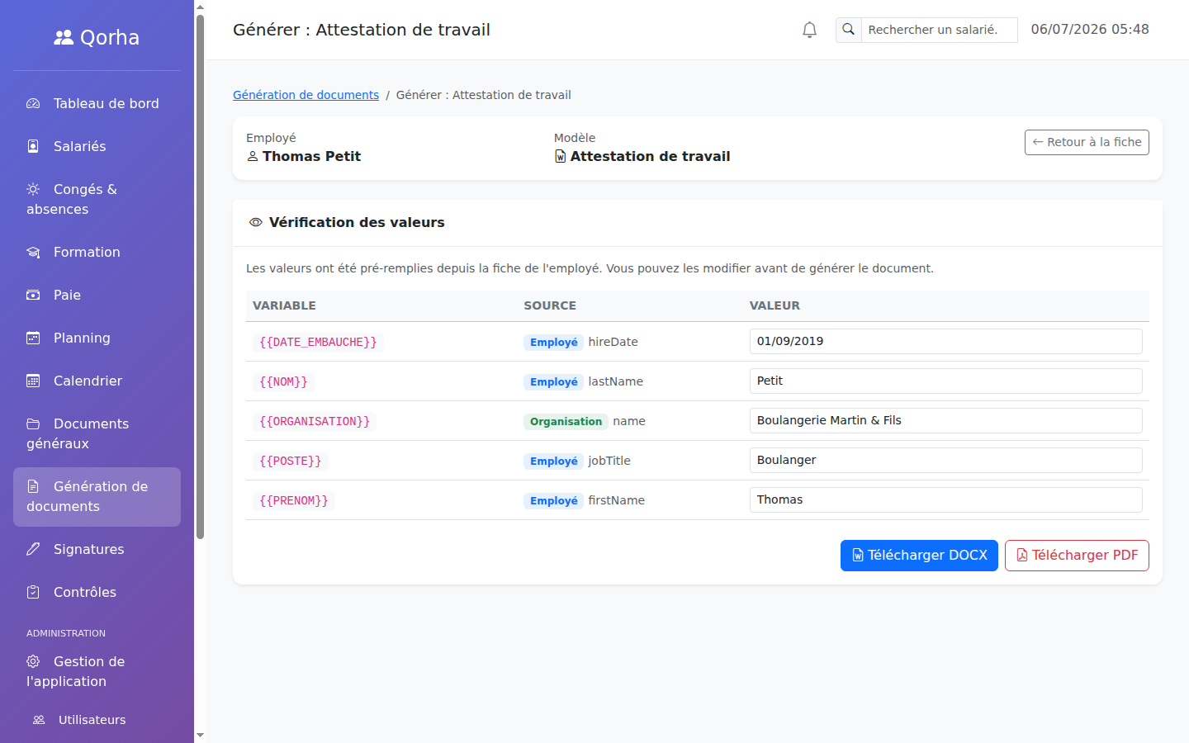Click the person icon beside Thomas Petit

click(x=253, y=156)
